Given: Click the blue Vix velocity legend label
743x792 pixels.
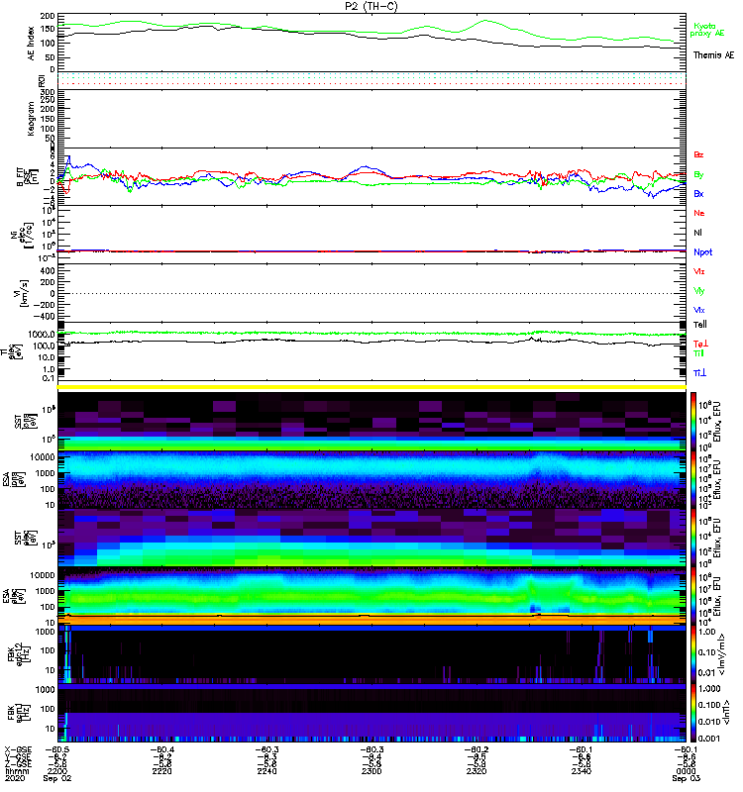Looking at the screenshot, I should [699, 310].
